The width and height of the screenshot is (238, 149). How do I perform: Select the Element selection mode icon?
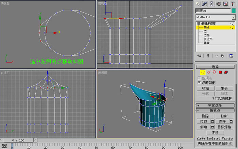click(x=226, y=72)
